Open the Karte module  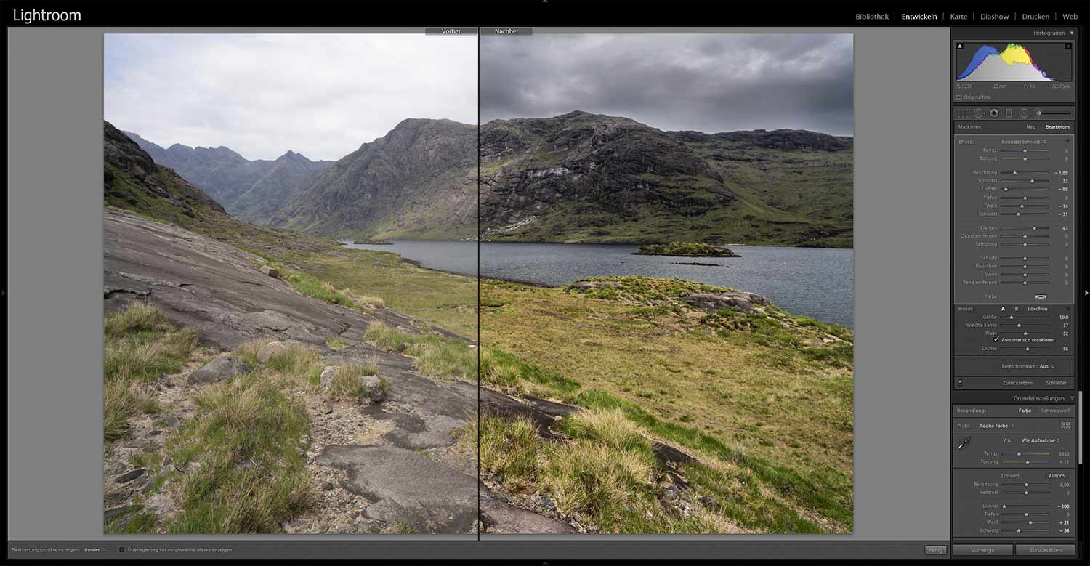click(958, 17)
